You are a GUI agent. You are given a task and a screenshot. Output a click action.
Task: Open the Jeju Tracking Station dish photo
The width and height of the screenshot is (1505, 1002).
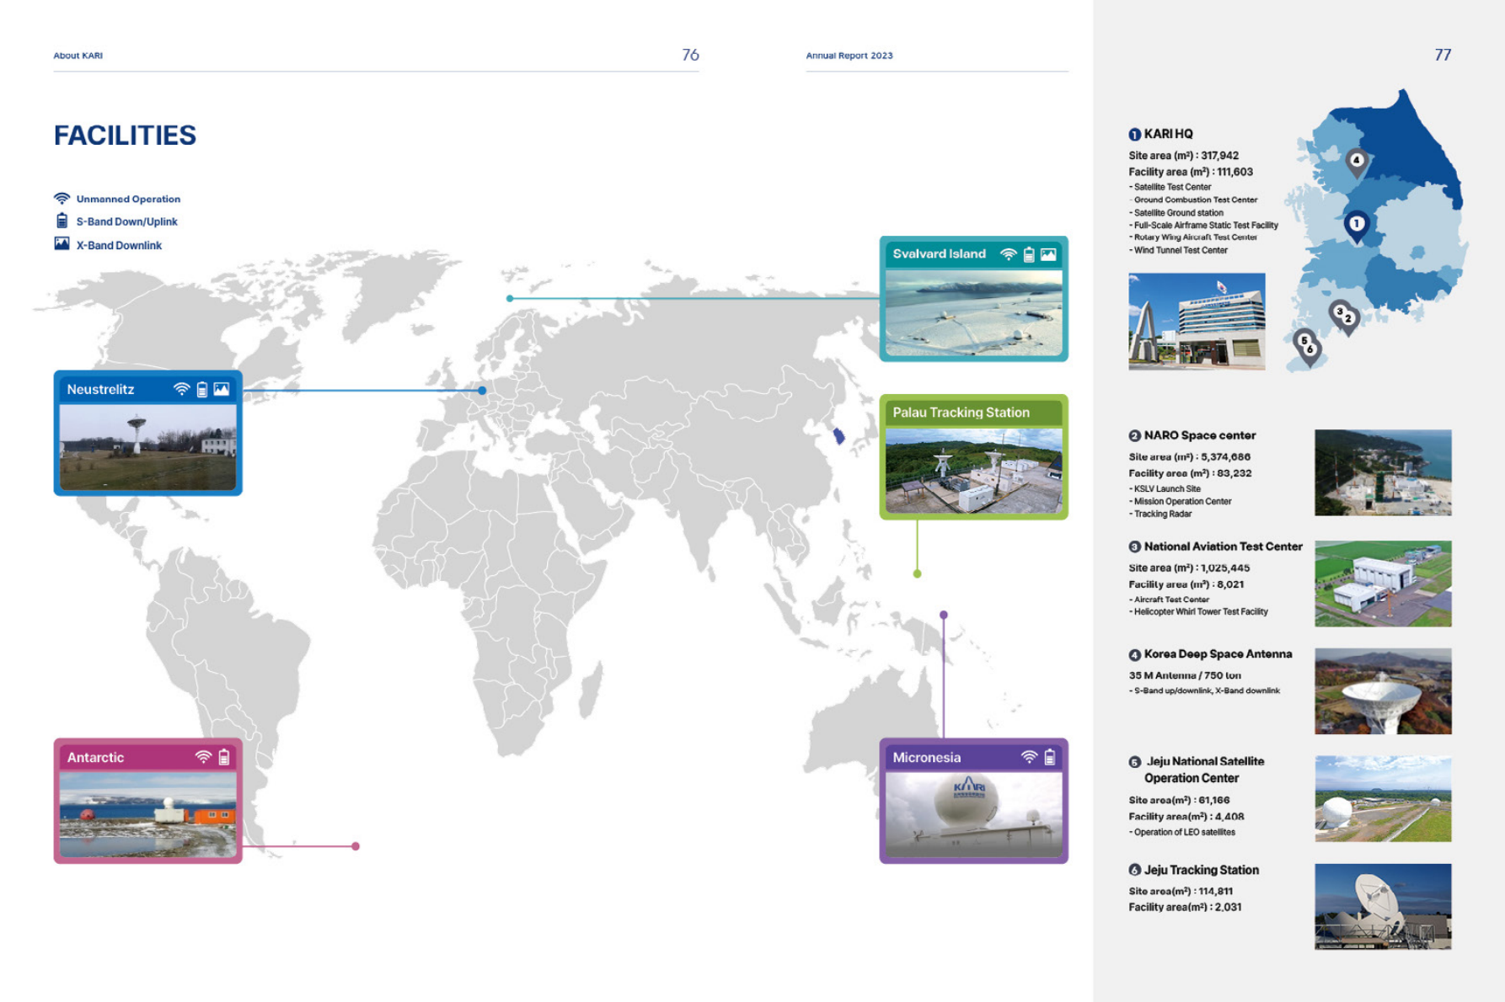click(1382, 906)
